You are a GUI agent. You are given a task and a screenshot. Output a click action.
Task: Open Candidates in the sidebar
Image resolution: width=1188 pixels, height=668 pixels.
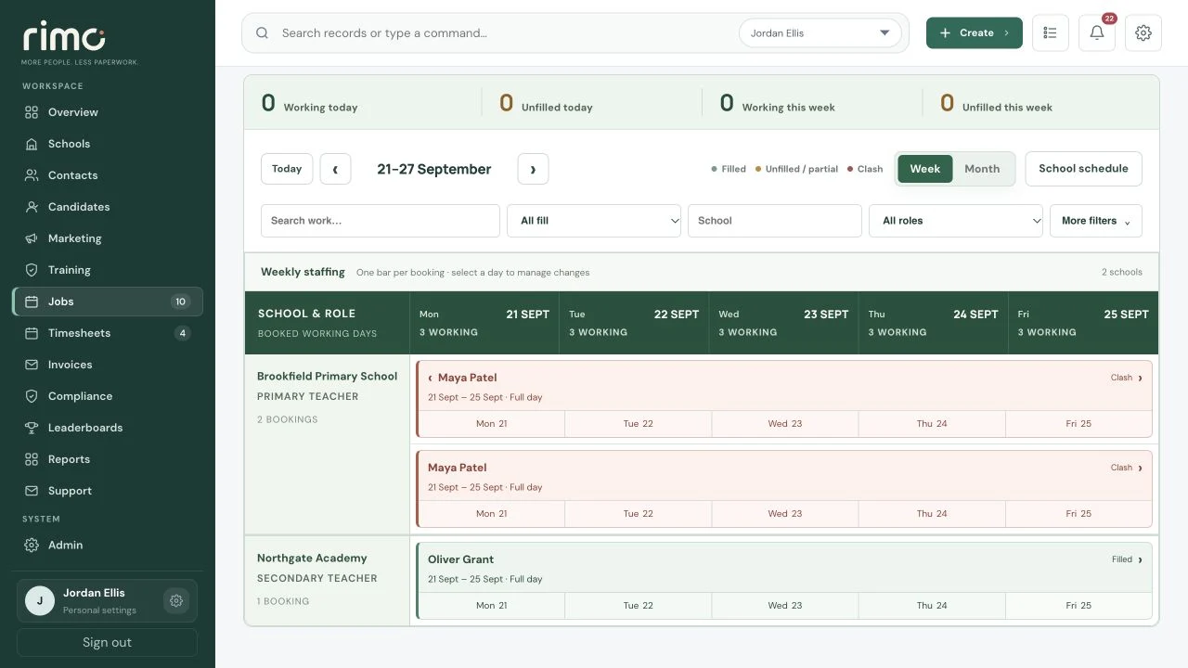tap(108, 207)
